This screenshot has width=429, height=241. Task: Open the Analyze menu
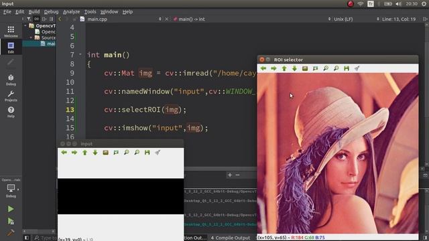coord(72,12)
